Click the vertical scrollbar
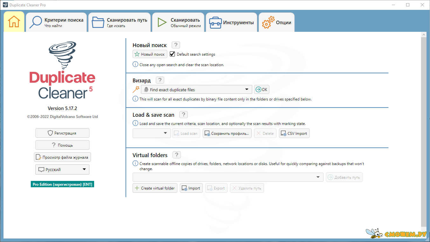 tap(424, 132)
